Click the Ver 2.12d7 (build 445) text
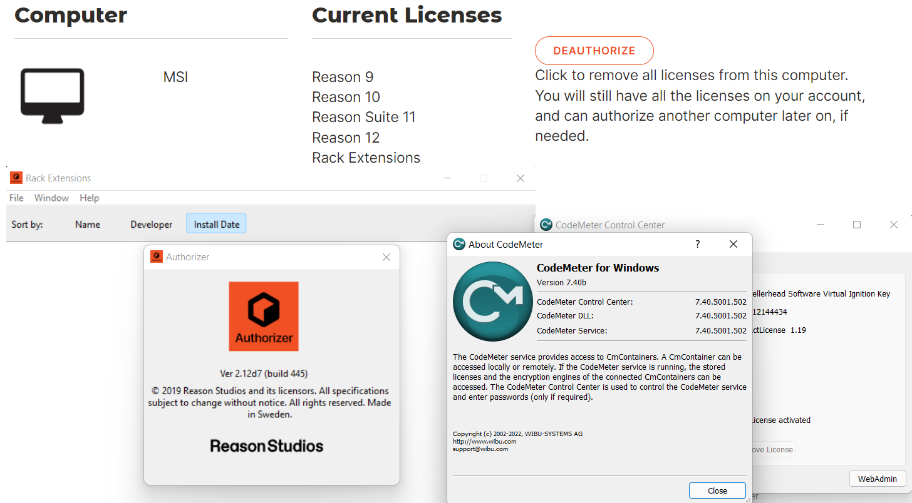The height and width of the screenshot is (503, 912). (x=264, y=374)
